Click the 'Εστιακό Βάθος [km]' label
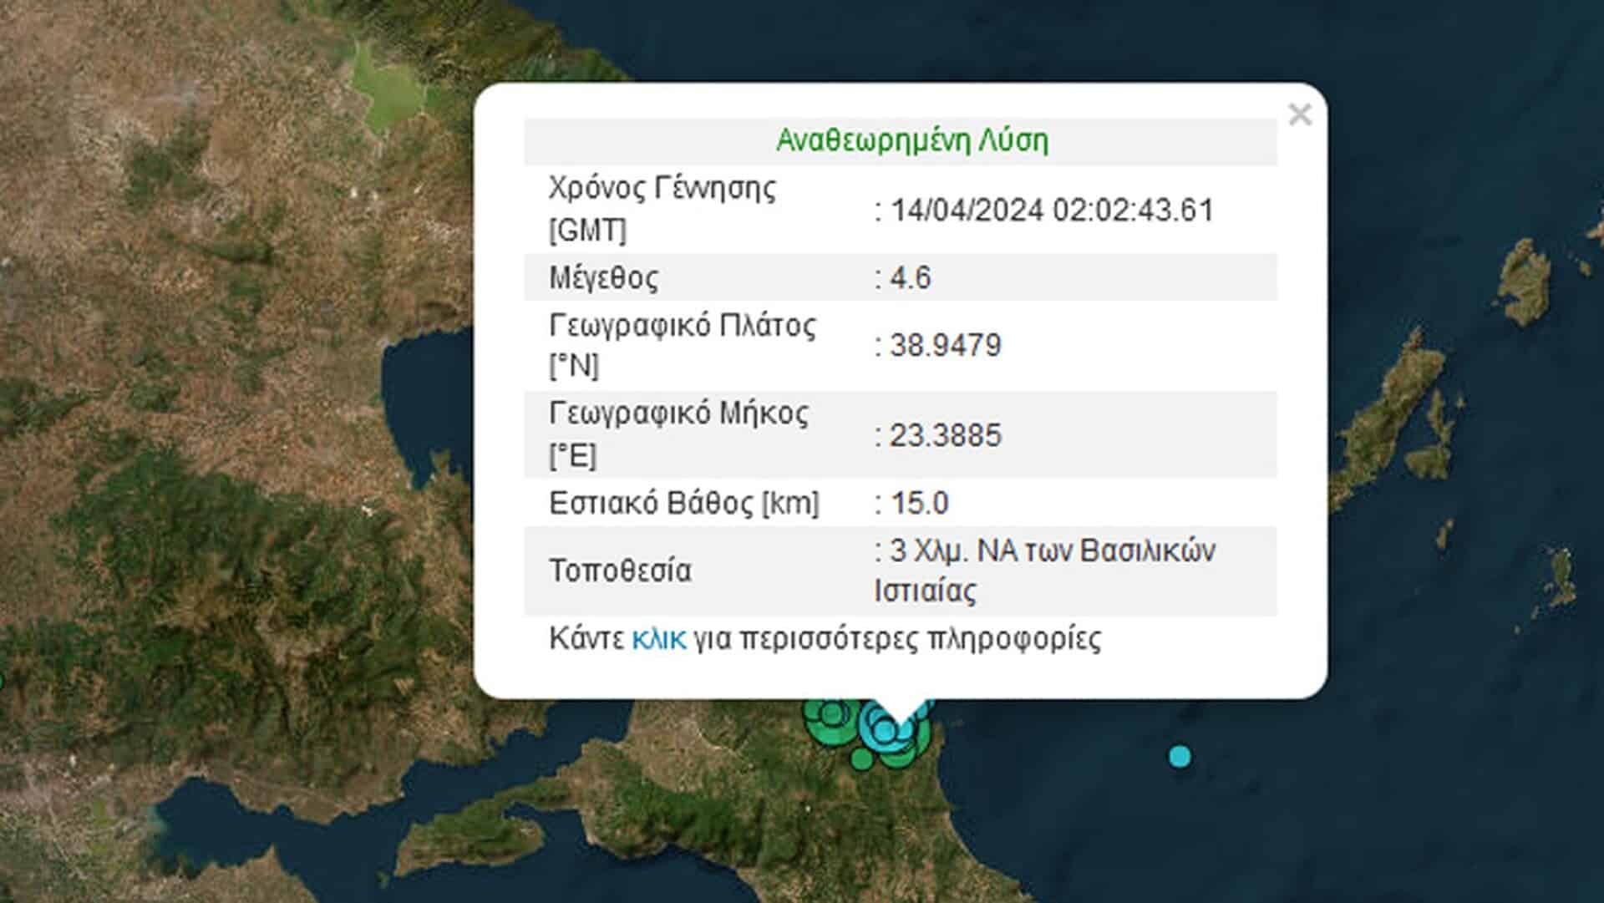Image resolution: width=1604 pixels, height=903 pixels. 683,503
